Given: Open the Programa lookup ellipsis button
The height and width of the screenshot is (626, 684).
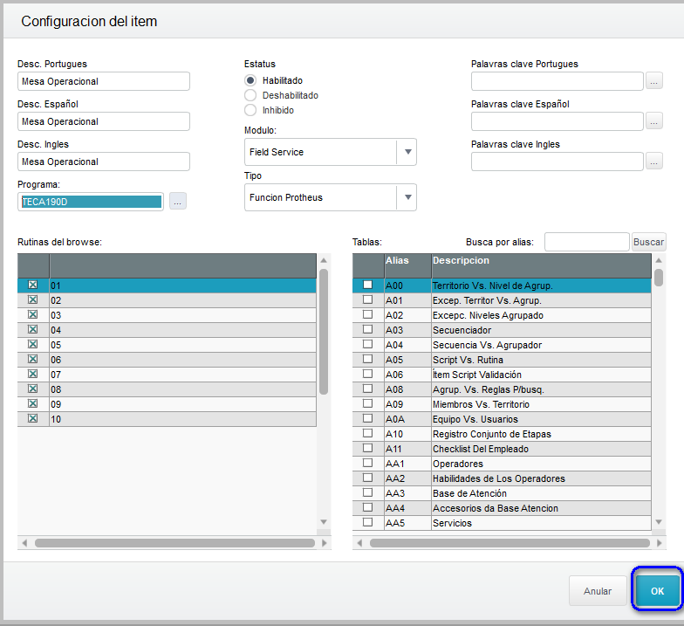Looking at the screenshot, I should [178, 201].
